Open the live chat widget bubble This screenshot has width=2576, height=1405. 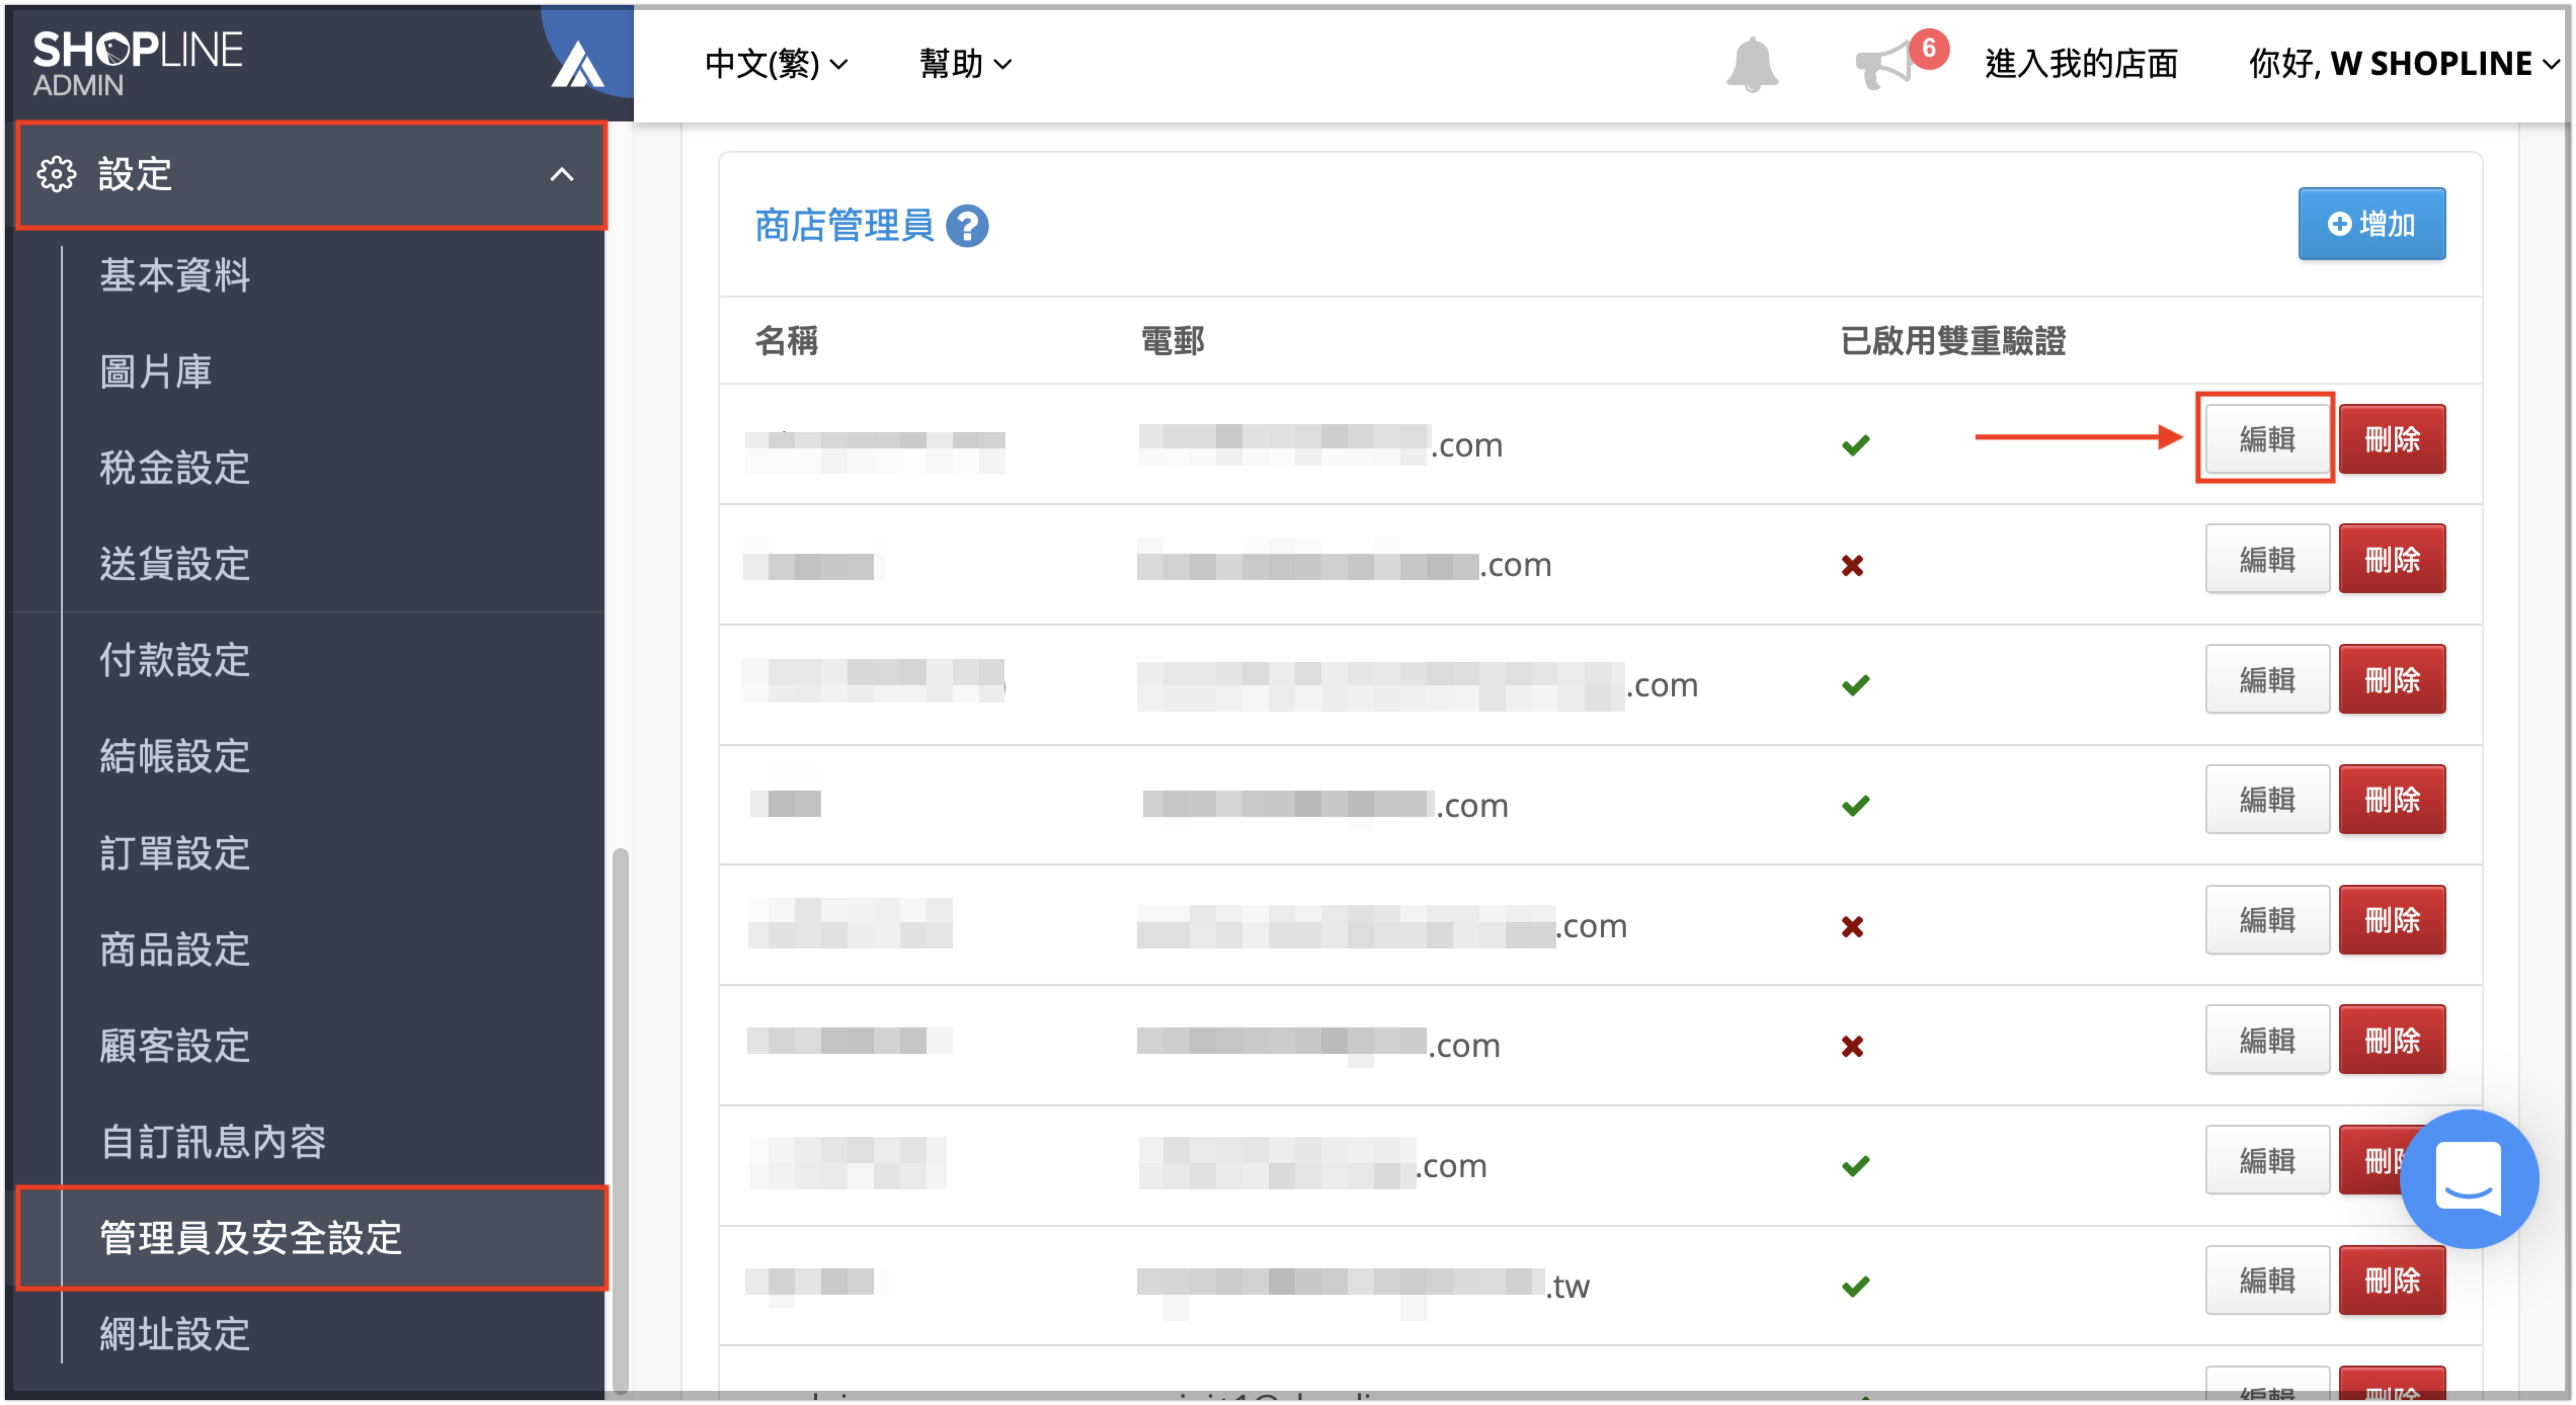point(2468,1178)
